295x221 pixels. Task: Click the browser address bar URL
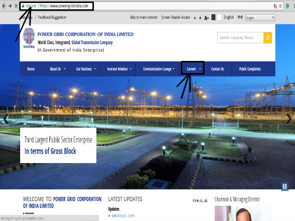pos(64,6)
